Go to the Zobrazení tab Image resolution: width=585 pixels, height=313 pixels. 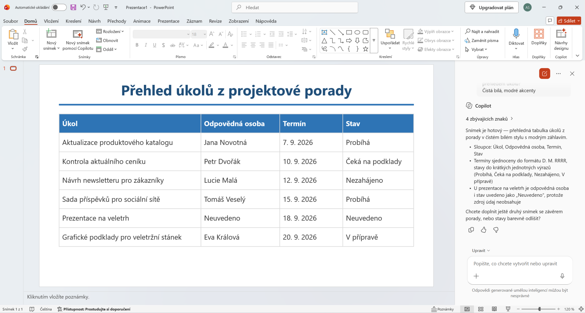point(239,21)
